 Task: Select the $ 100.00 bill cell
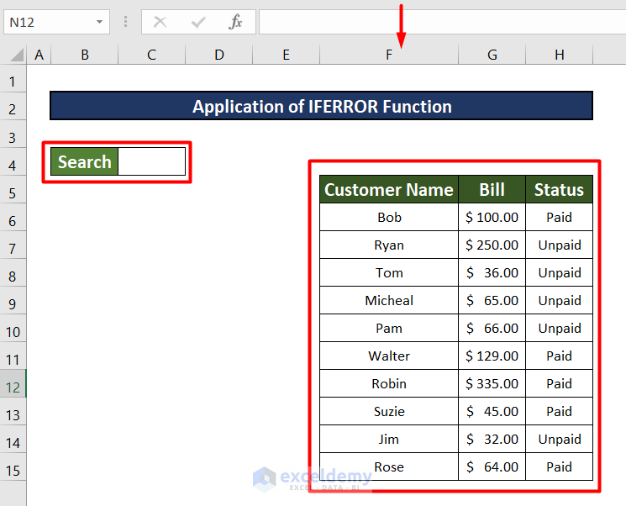click(492, 217)
